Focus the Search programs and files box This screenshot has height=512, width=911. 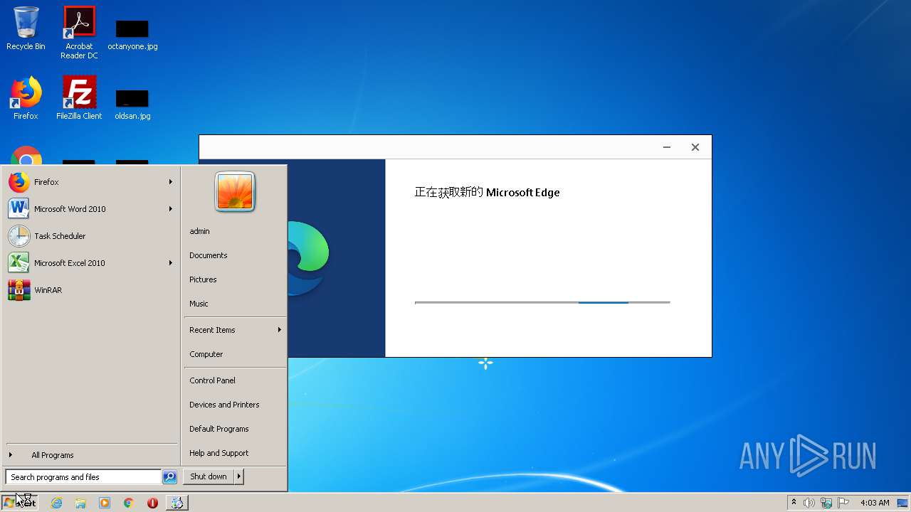pyautogui.click(x=83, y=477)
